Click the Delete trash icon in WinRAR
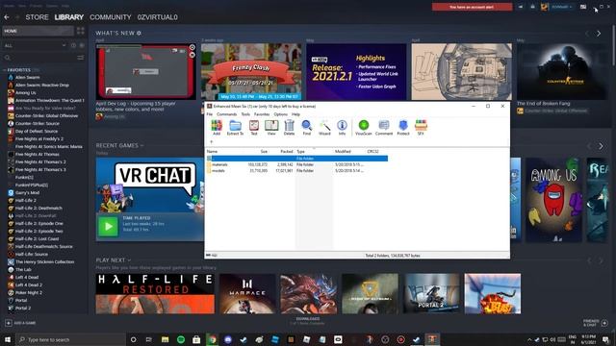 click(x=289, y=128)
